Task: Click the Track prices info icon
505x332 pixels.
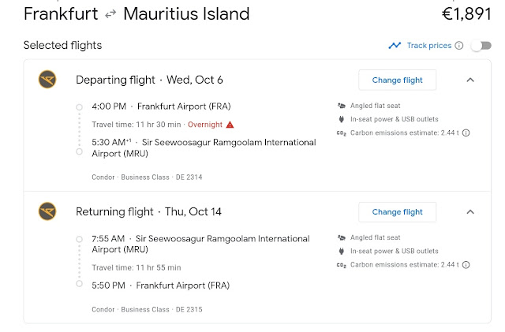Action: click(x=460, y=46)
